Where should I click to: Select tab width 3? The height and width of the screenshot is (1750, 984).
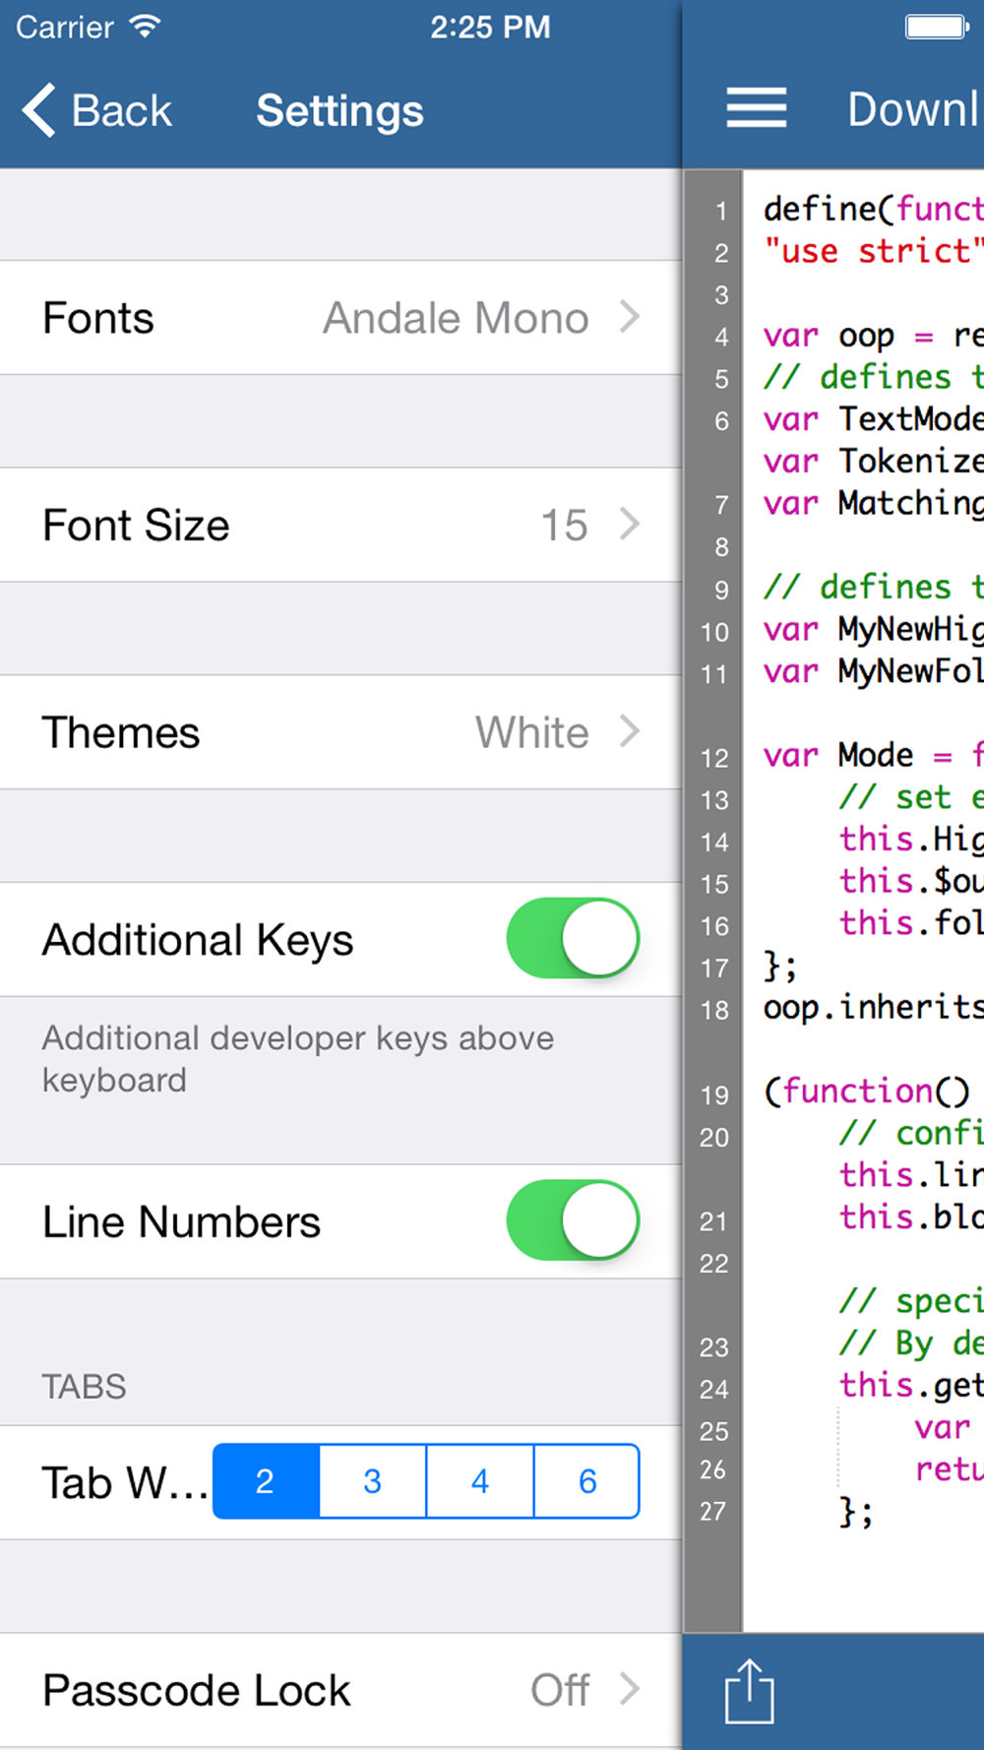[373, 1481]
